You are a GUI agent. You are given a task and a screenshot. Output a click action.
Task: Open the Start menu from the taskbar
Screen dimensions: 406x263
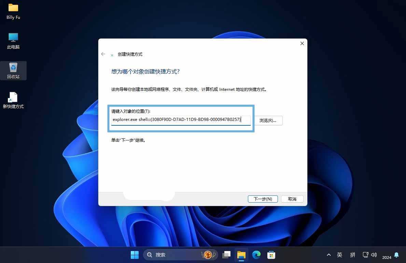coord(135,255)
